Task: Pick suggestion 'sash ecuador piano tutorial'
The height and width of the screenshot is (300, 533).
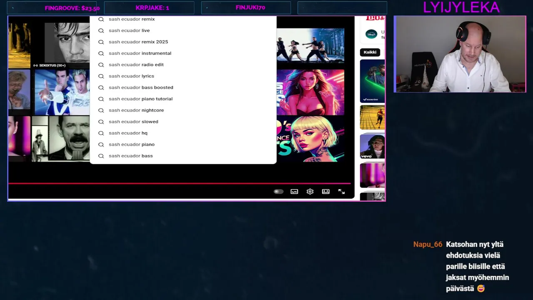Action: click(183, 99)
